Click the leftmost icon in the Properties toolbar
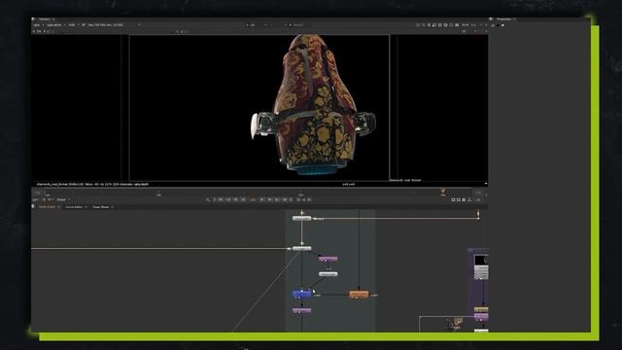 [493, 25]
